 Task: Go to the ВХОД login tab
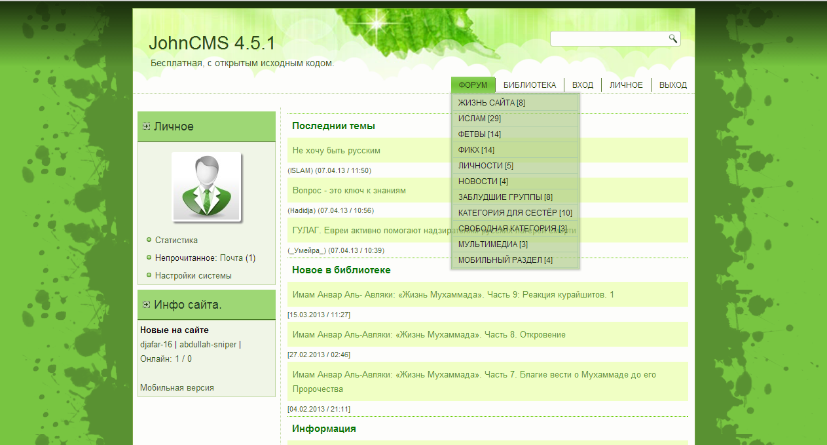click(x=582, y=85)
